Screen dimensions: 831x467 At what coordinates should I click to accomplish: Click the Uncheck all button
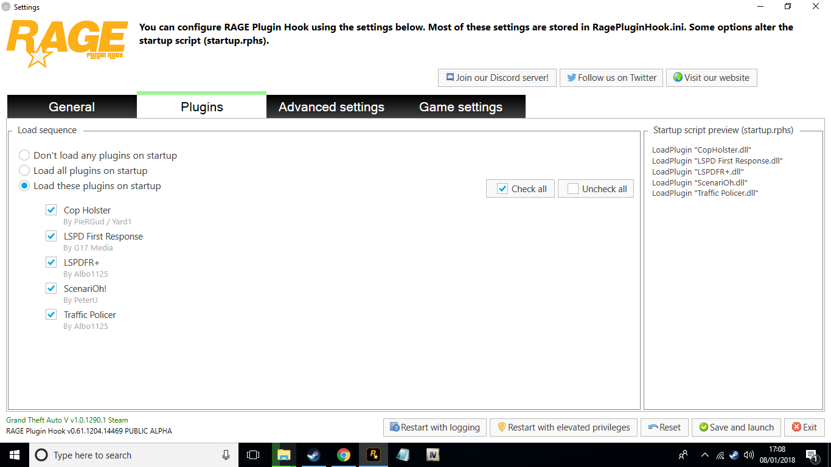596,189
